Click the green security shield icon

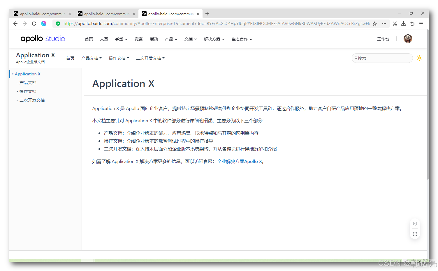[58, 24]
